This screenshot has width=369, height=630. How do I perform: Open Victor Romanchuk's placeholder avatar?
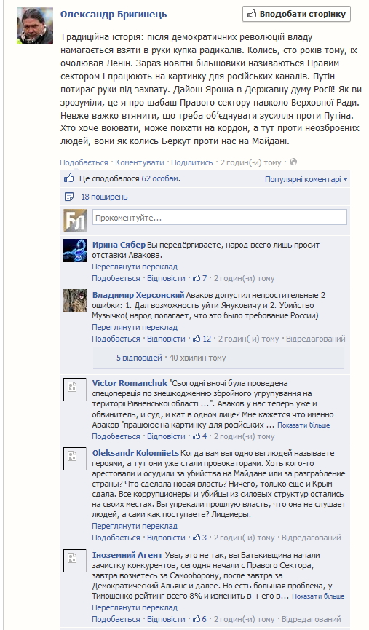tap(75, 390)
